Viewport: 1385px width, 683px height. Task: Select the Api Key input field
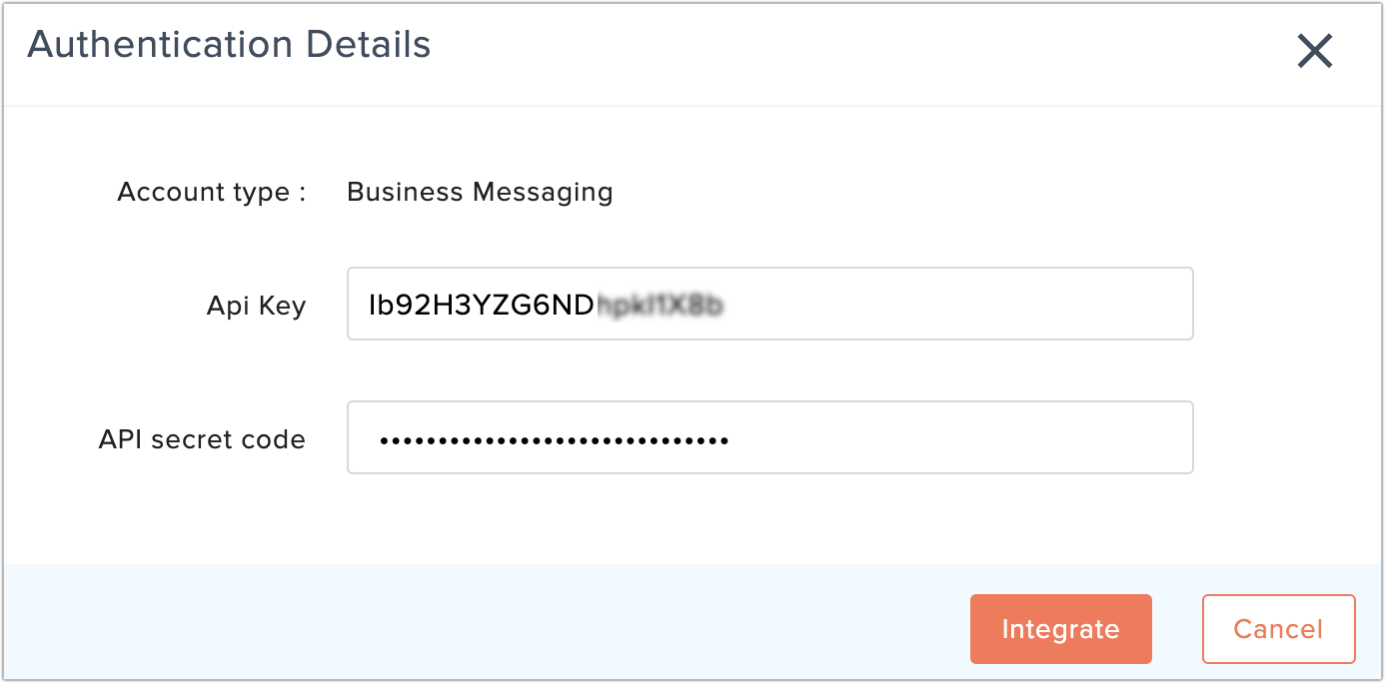tap(769, 304)
